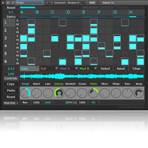Click the Grain parameter label
This screenshot has width=148, height=148.
click(x=82, y=84)
